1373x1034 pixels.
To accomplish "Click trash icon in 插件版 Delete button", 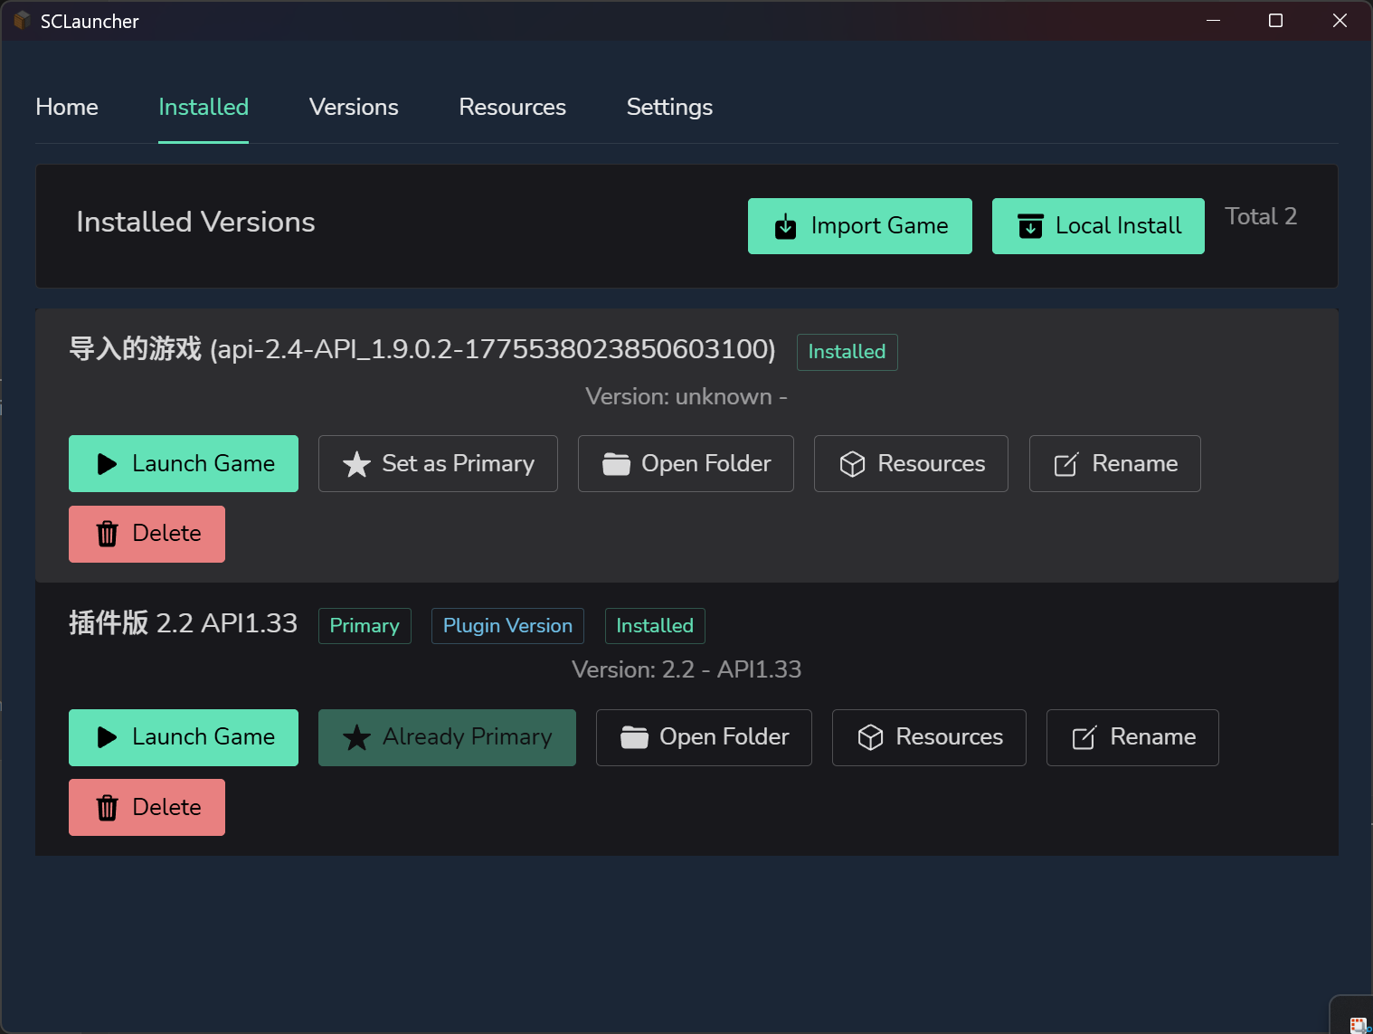I will tap(107, 807).
